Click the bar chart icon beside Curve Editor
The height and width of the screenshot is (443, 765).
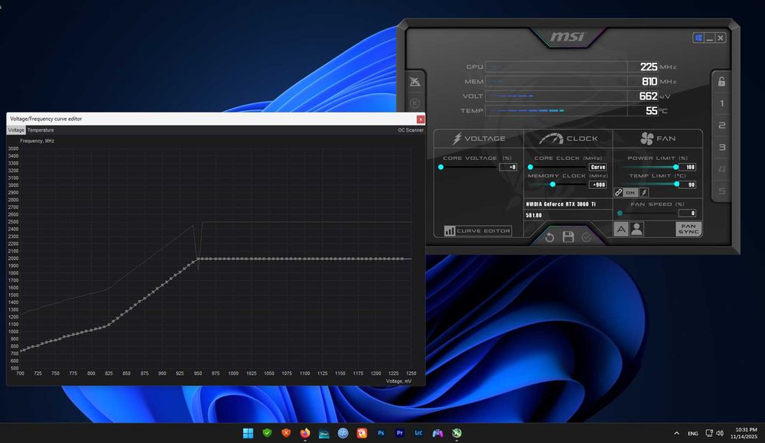tap(449, 231)
